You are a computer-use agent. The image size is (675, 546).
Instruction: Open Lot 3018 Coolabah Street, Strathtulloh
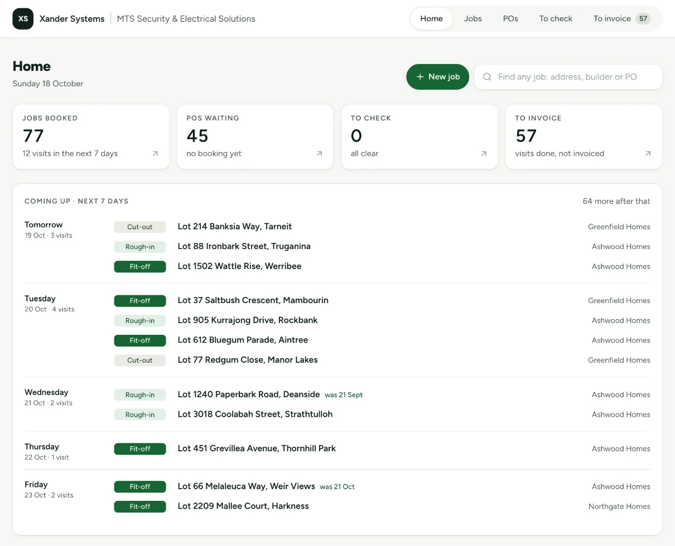pos(255,414)
